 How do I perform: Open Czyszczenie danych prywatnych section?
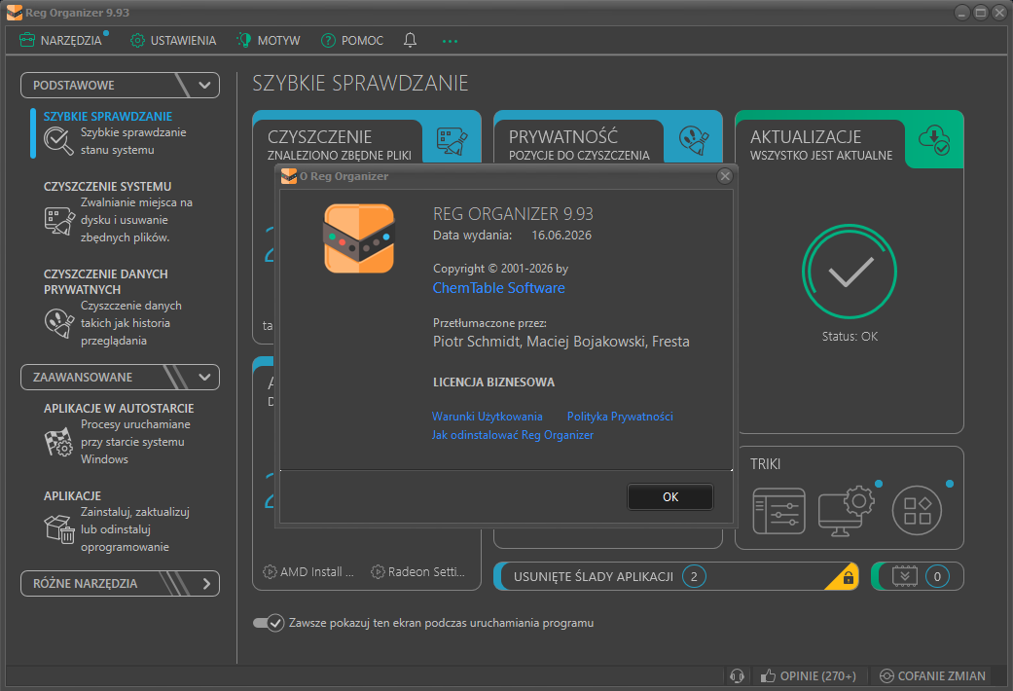[x=106, y=282]
